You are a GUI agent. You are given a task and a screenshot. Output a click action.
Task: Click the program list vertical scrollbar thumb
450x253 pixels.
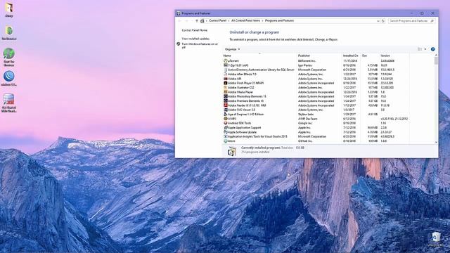436,61
